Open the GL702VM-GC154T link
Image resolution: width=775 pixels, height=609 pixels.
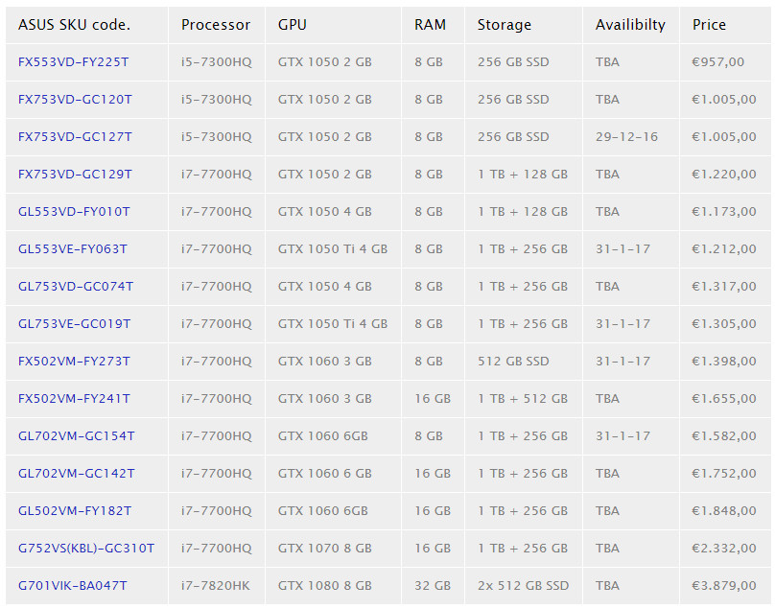click(77, 436)
